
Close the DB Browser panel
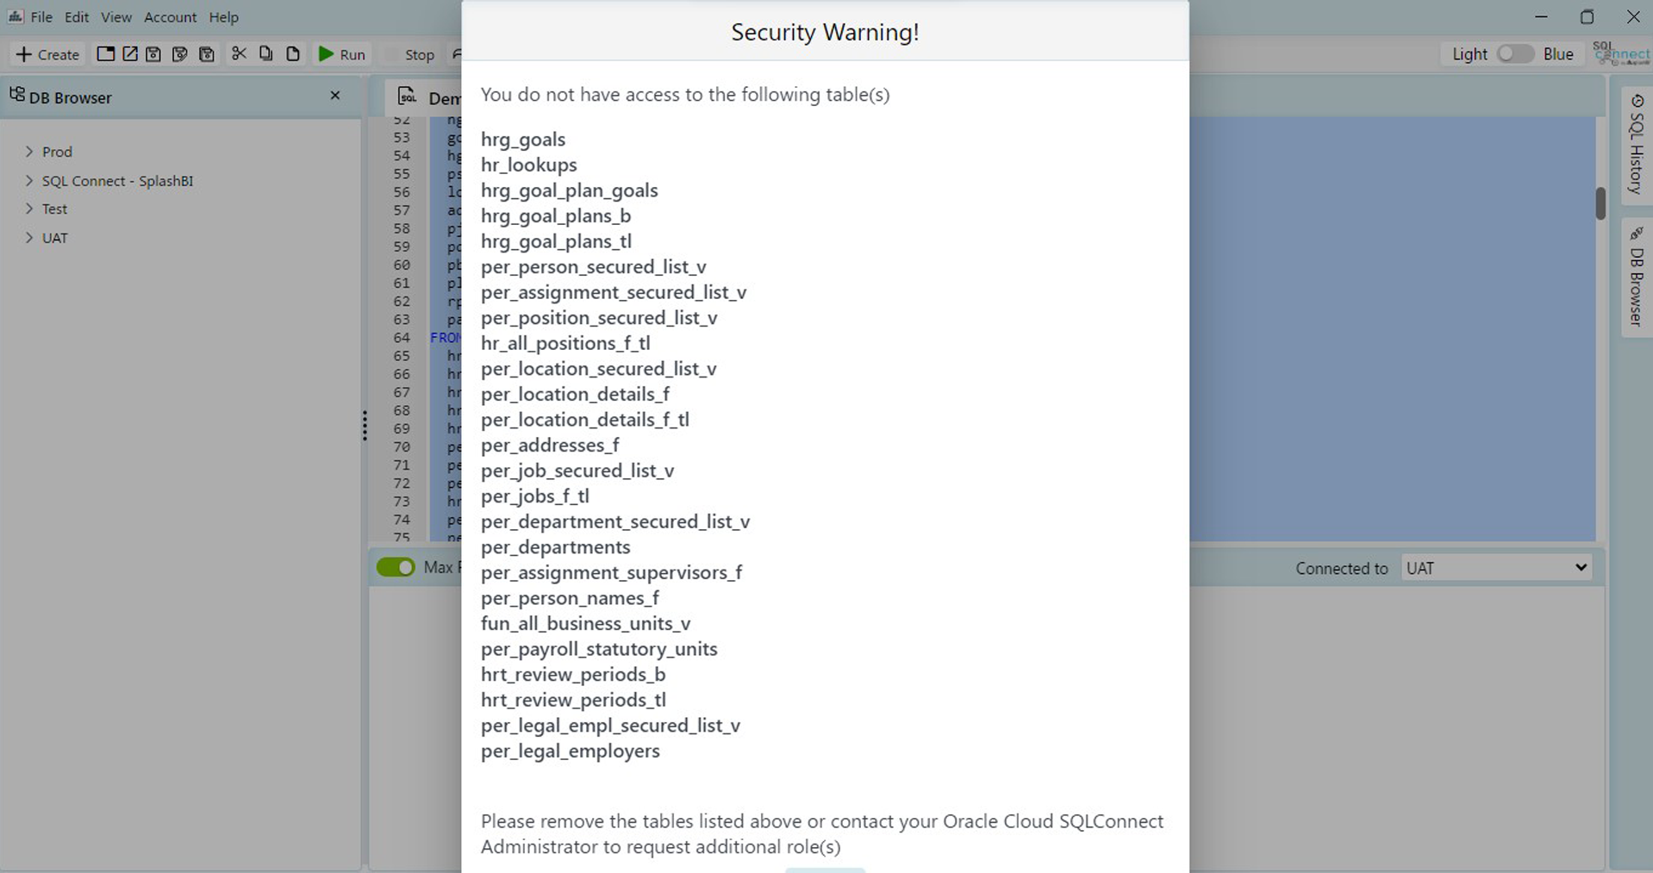335,96
